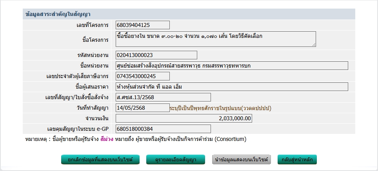Select the contract number field ส.ศซส.13/2568
This screenshot has width=378, height=171.
(163, 97)
